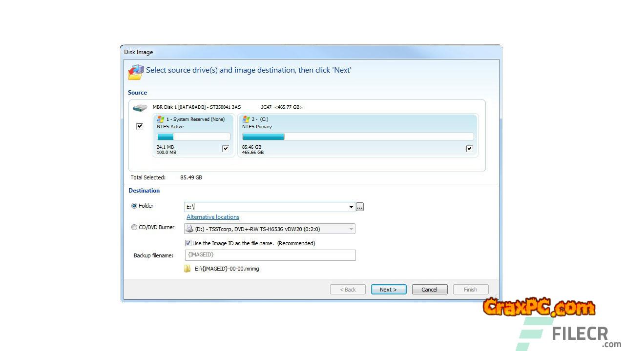Click the 'NTFS Active' file system label
Screen dimensions: 625x351
(170, 127)
